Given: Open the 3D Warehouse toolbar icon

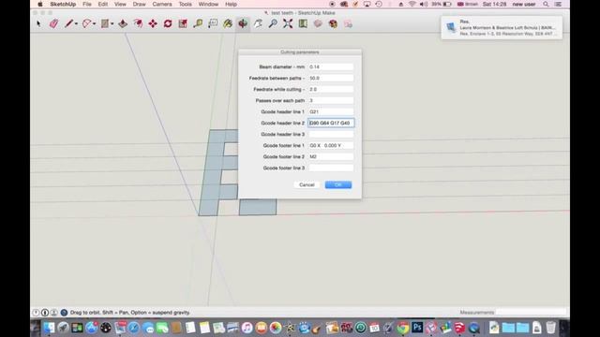Looking at the screenshot, I should (x=303, y=23).
